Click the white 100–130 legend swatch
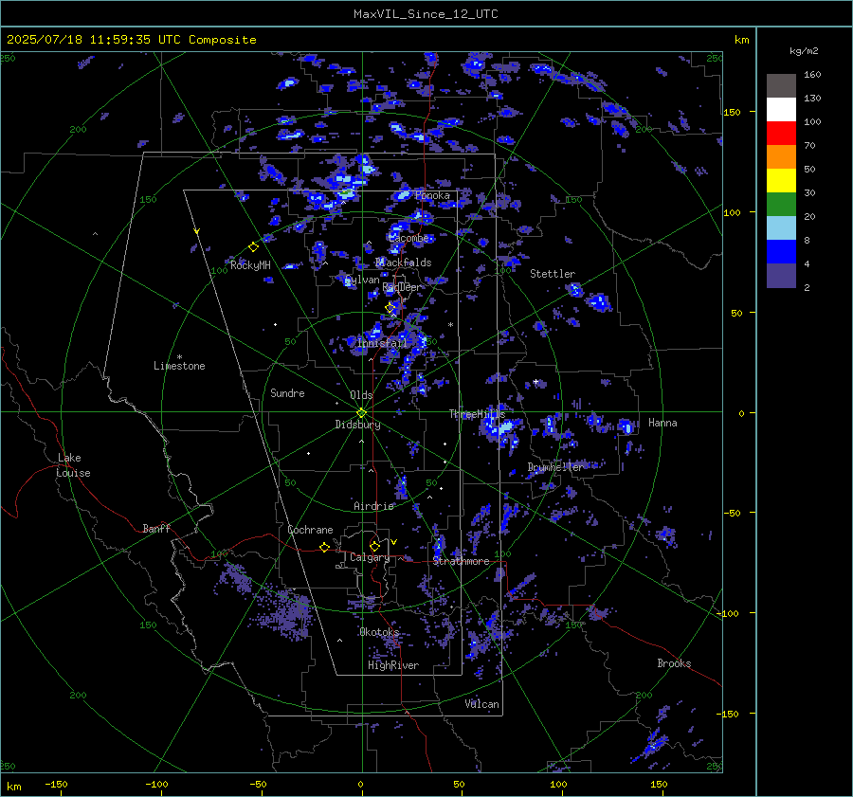Image resolution: width=853 pixels, height=797 pixels. coord(781,109)
